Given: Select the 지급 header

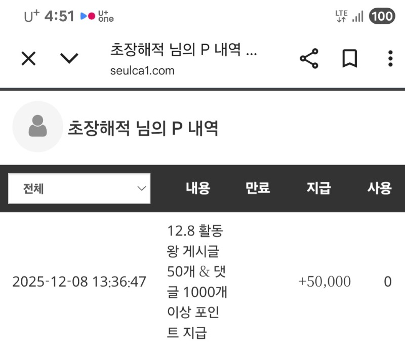Looking at the screenshot, I should coord(318,188).
